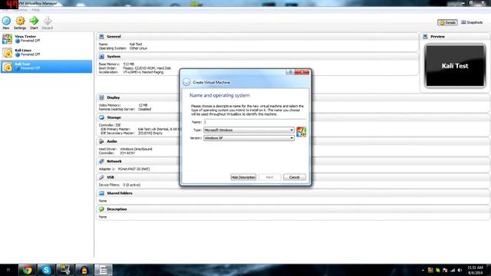Click the USB section plug icon
This screenshot has width=491, height=276.
coord(101,177)
